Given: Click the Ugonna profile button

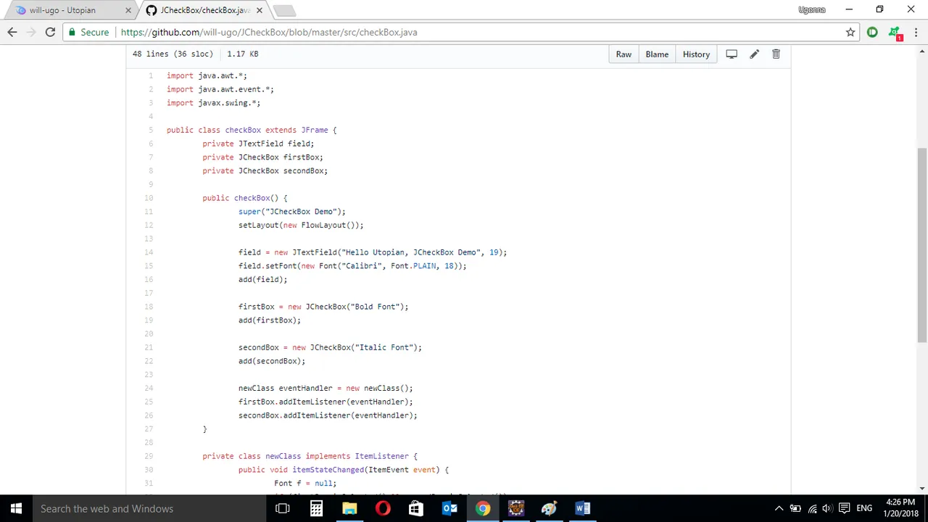Looking at the screenshot, I should tap(811, 10).
